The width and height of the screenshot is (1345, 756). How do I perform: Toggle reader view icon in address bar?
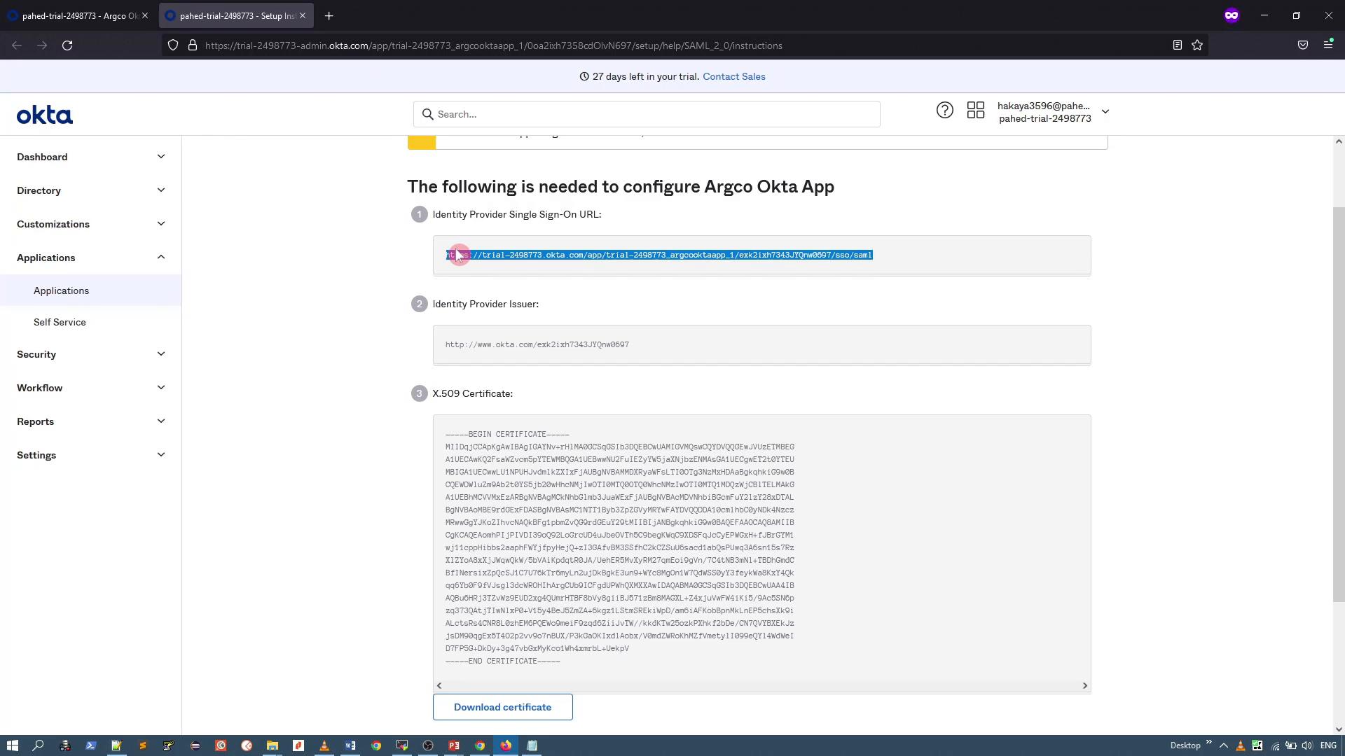1178,45
